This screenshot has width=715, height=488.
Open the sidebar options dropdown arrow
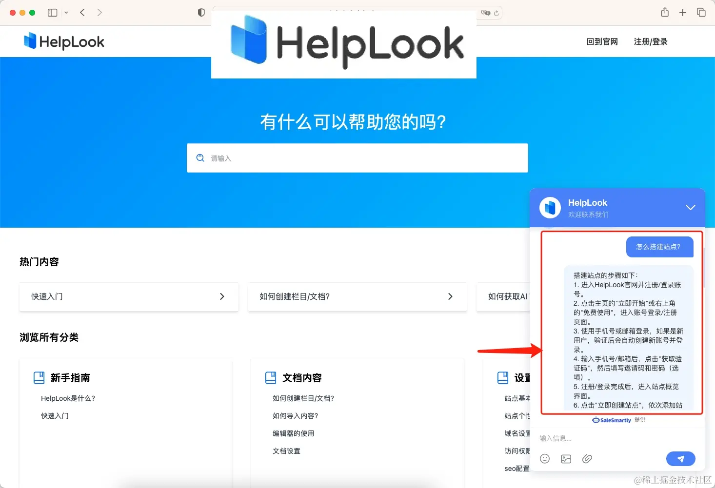[66, 13]
